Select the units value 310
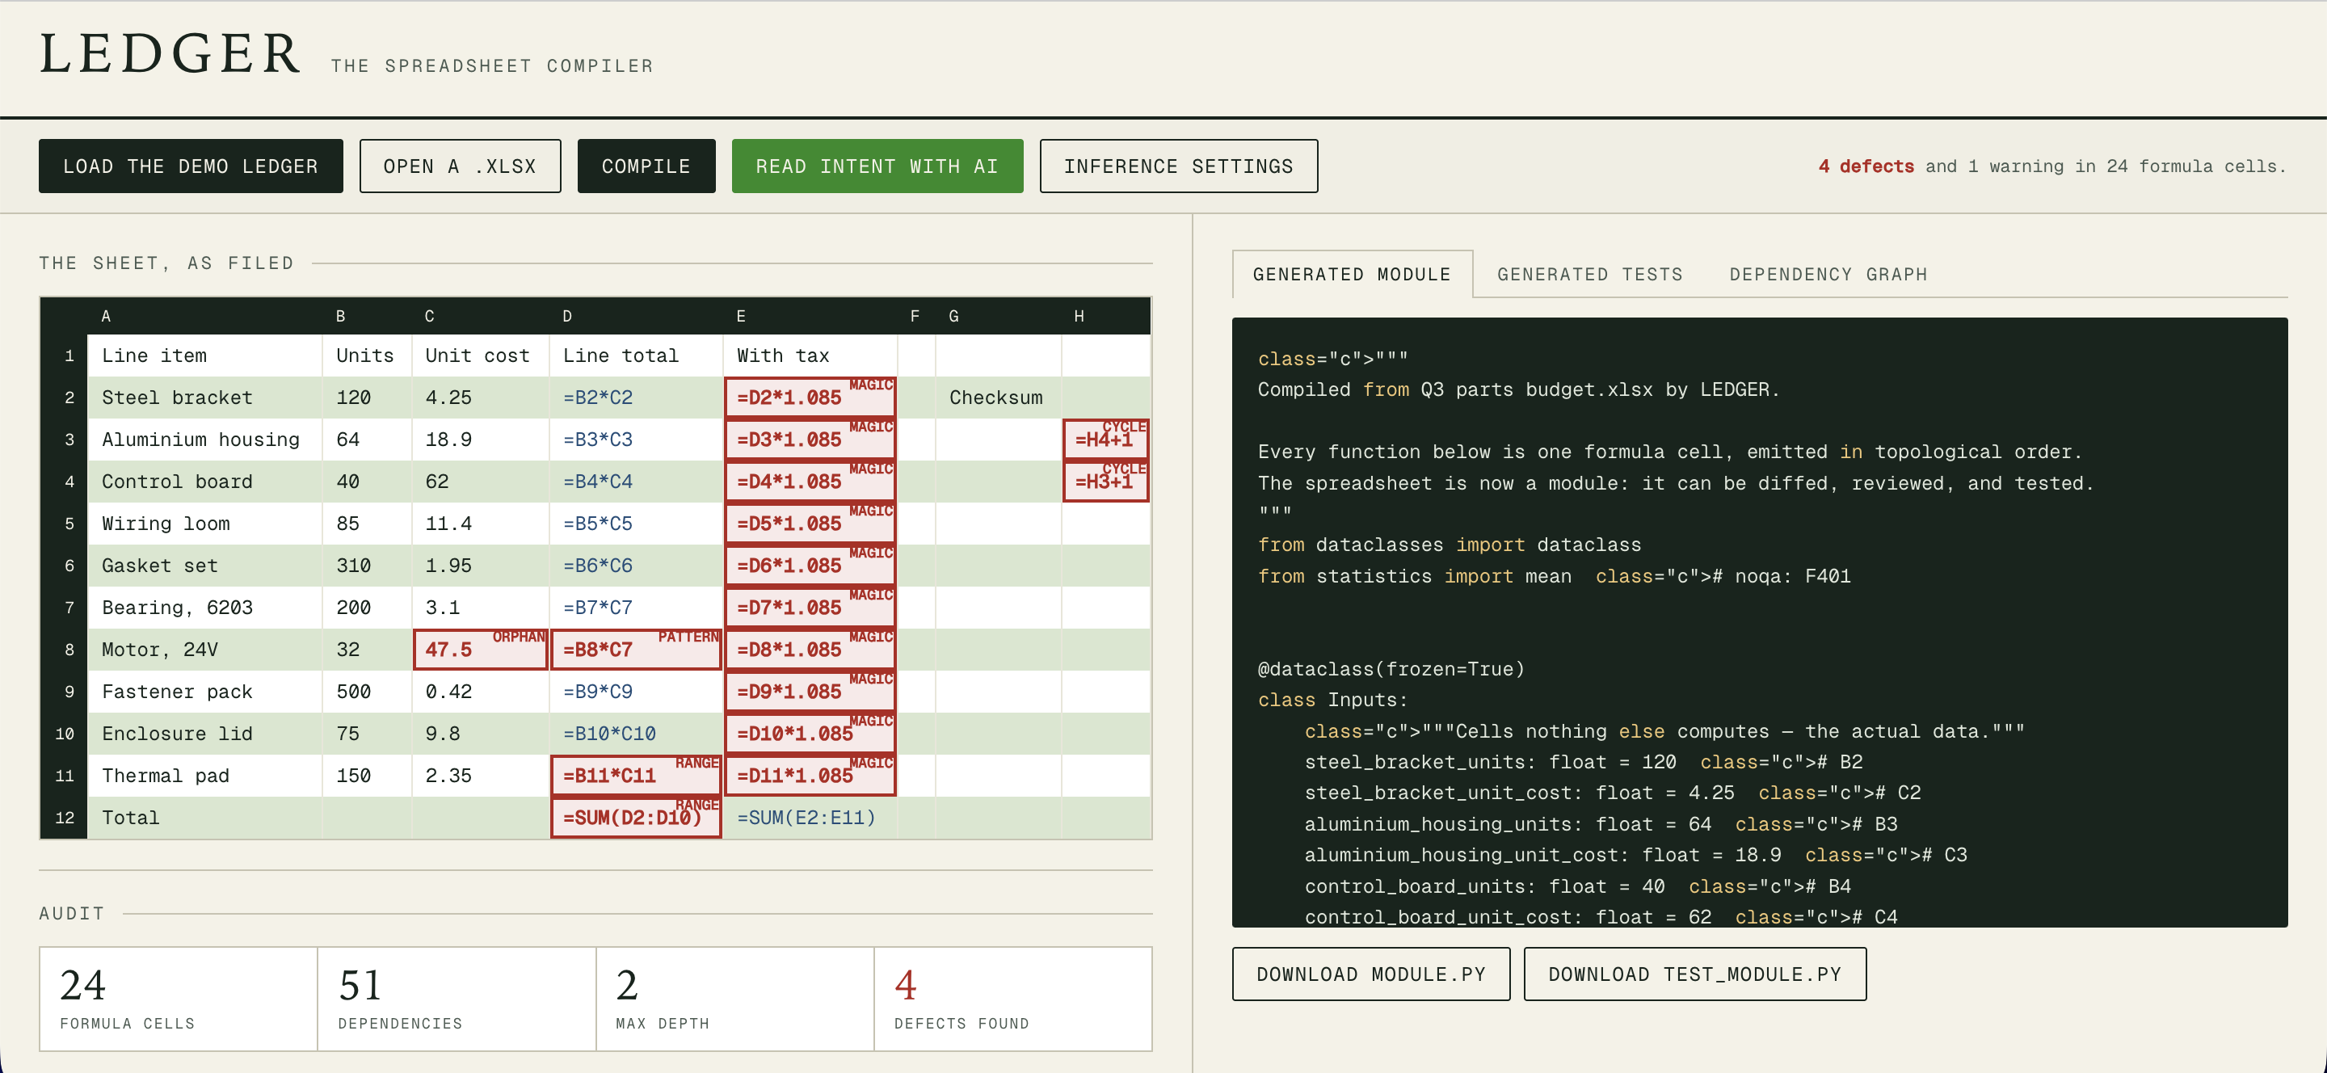2327x1073 pixels. (x=368, y=566)
